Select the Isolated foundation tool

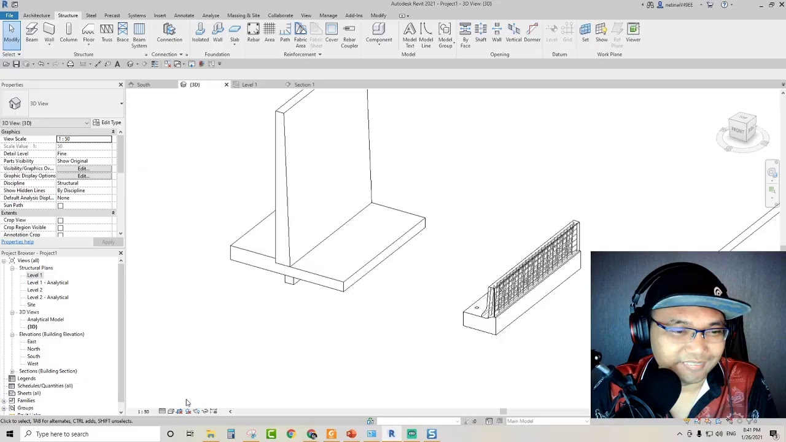[x=200, y=33]
